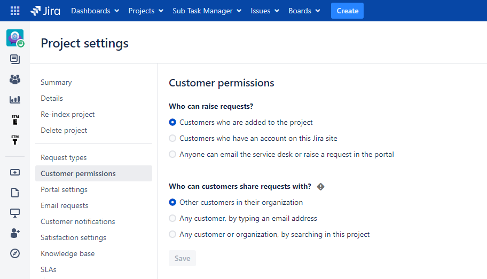
Task: Open the monitor channels sidebar icon
Action: 15,213
